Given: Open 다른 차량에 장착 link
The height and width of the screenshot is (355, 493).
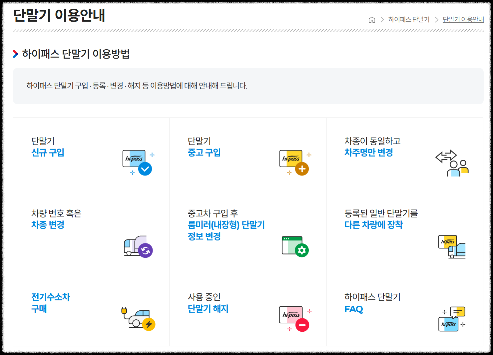Looking at the screenshot, I should coord(373,225).
